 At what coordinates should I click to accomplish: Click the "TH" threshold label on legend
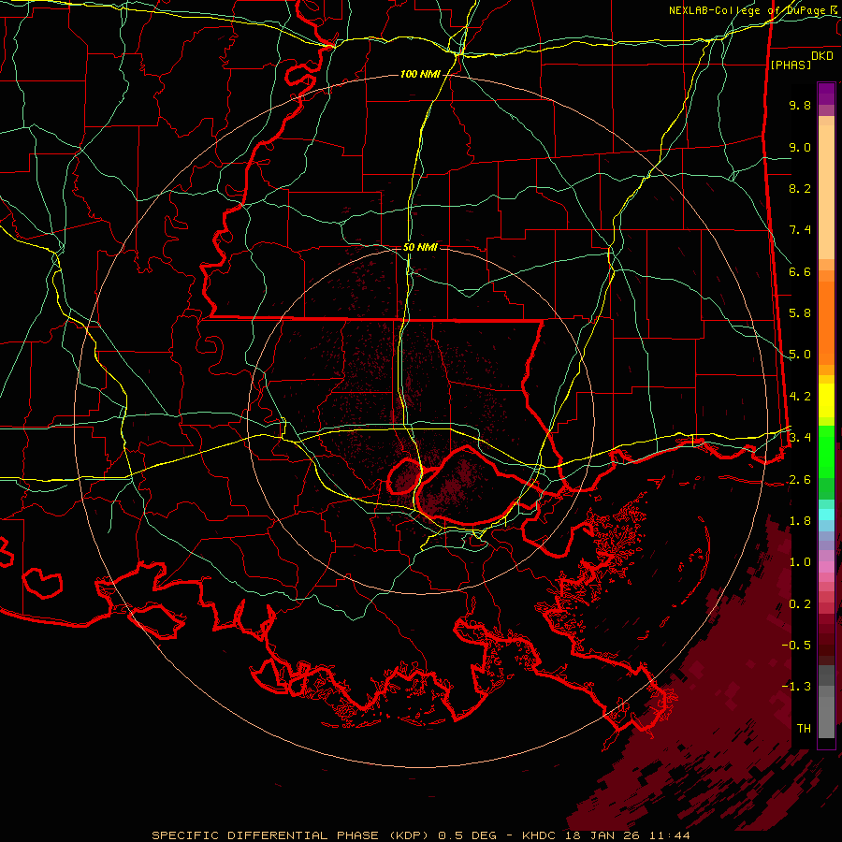pyautogui.click(x=804, y=729)
